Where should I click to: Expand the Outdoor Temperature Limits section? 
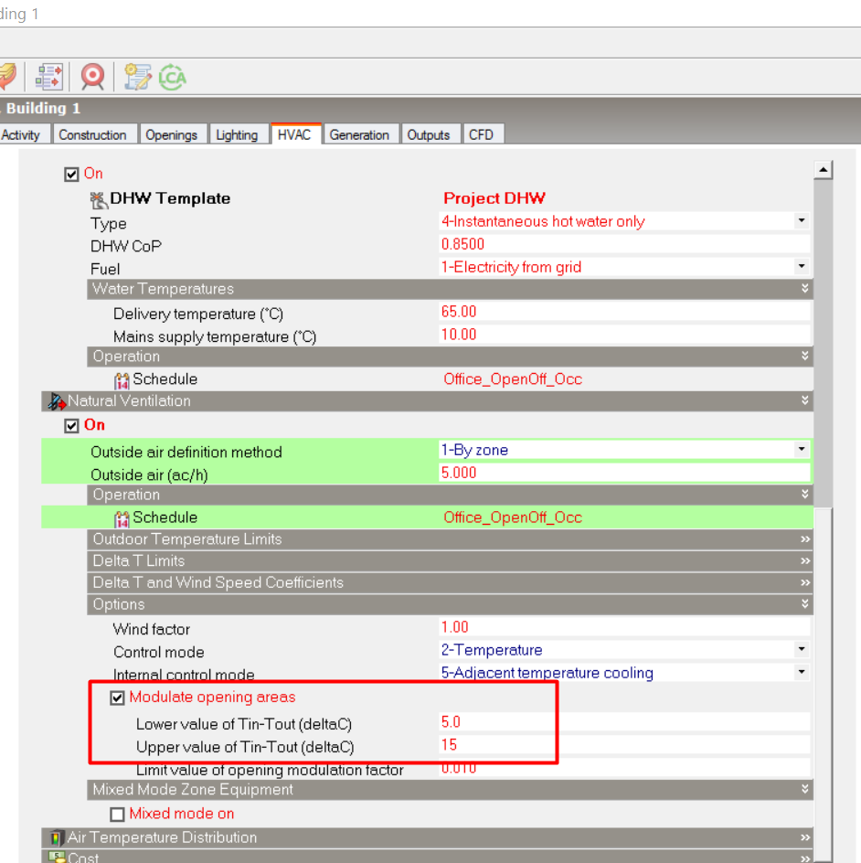click(x=805, y=539)
